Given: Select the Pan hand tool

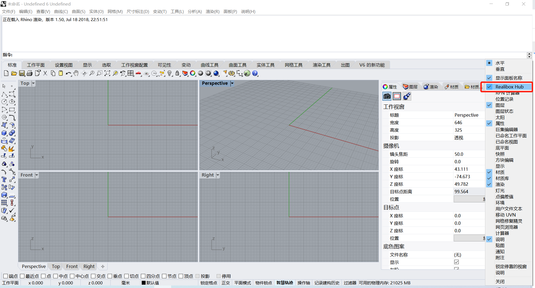Looking at the screenshot, I should [76, 73].
